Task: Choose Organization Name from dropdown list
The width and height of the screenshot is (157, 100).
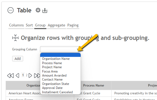Action: coord(60,59)
